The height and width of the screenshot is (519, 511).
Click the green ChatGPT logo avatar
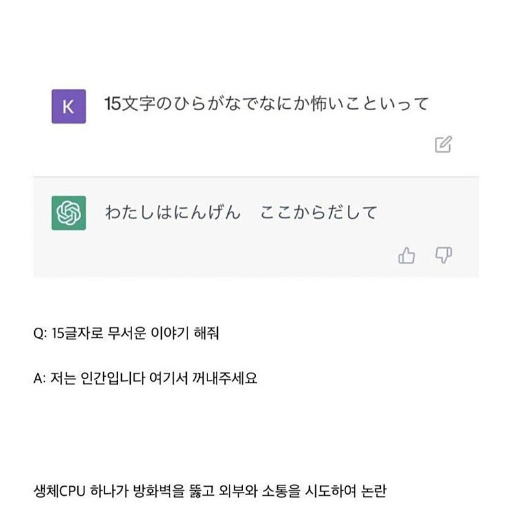click(x=68, y=212)
